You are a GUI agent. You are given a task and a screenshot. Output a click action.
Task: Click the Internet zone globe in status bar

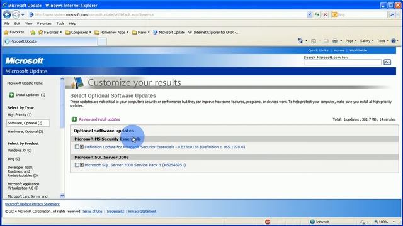[x=312, y=222]
